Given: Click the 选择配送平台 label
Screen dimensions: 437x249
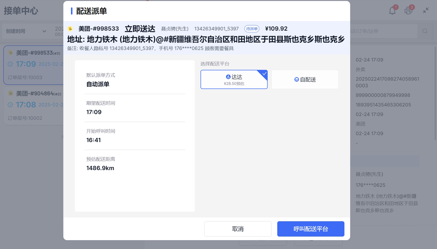Looking at the screenshot, I should tap(215, 64).
